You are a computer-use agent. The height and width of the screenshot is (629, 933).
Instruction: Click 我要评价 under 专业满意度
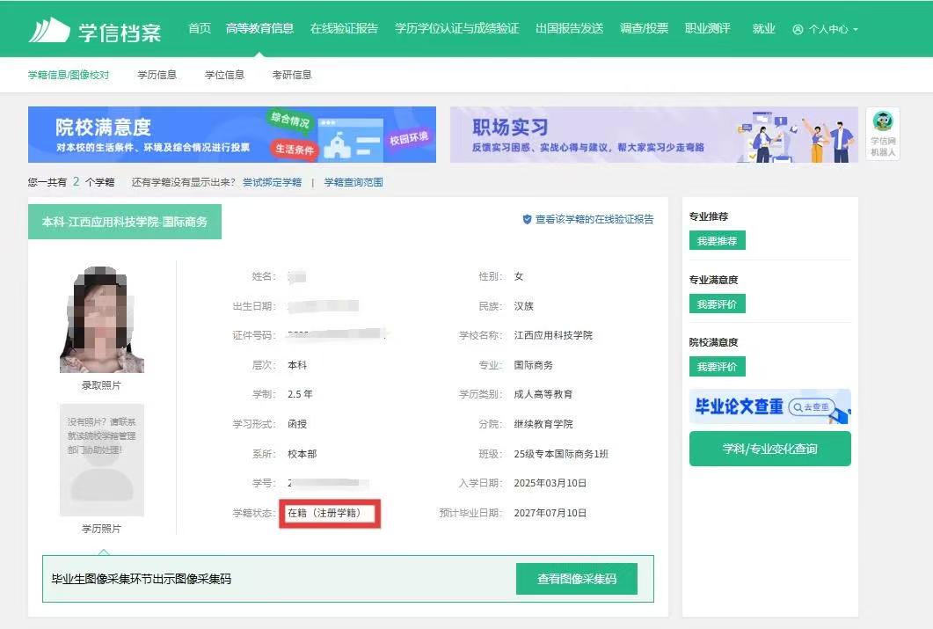pos(717,304)
